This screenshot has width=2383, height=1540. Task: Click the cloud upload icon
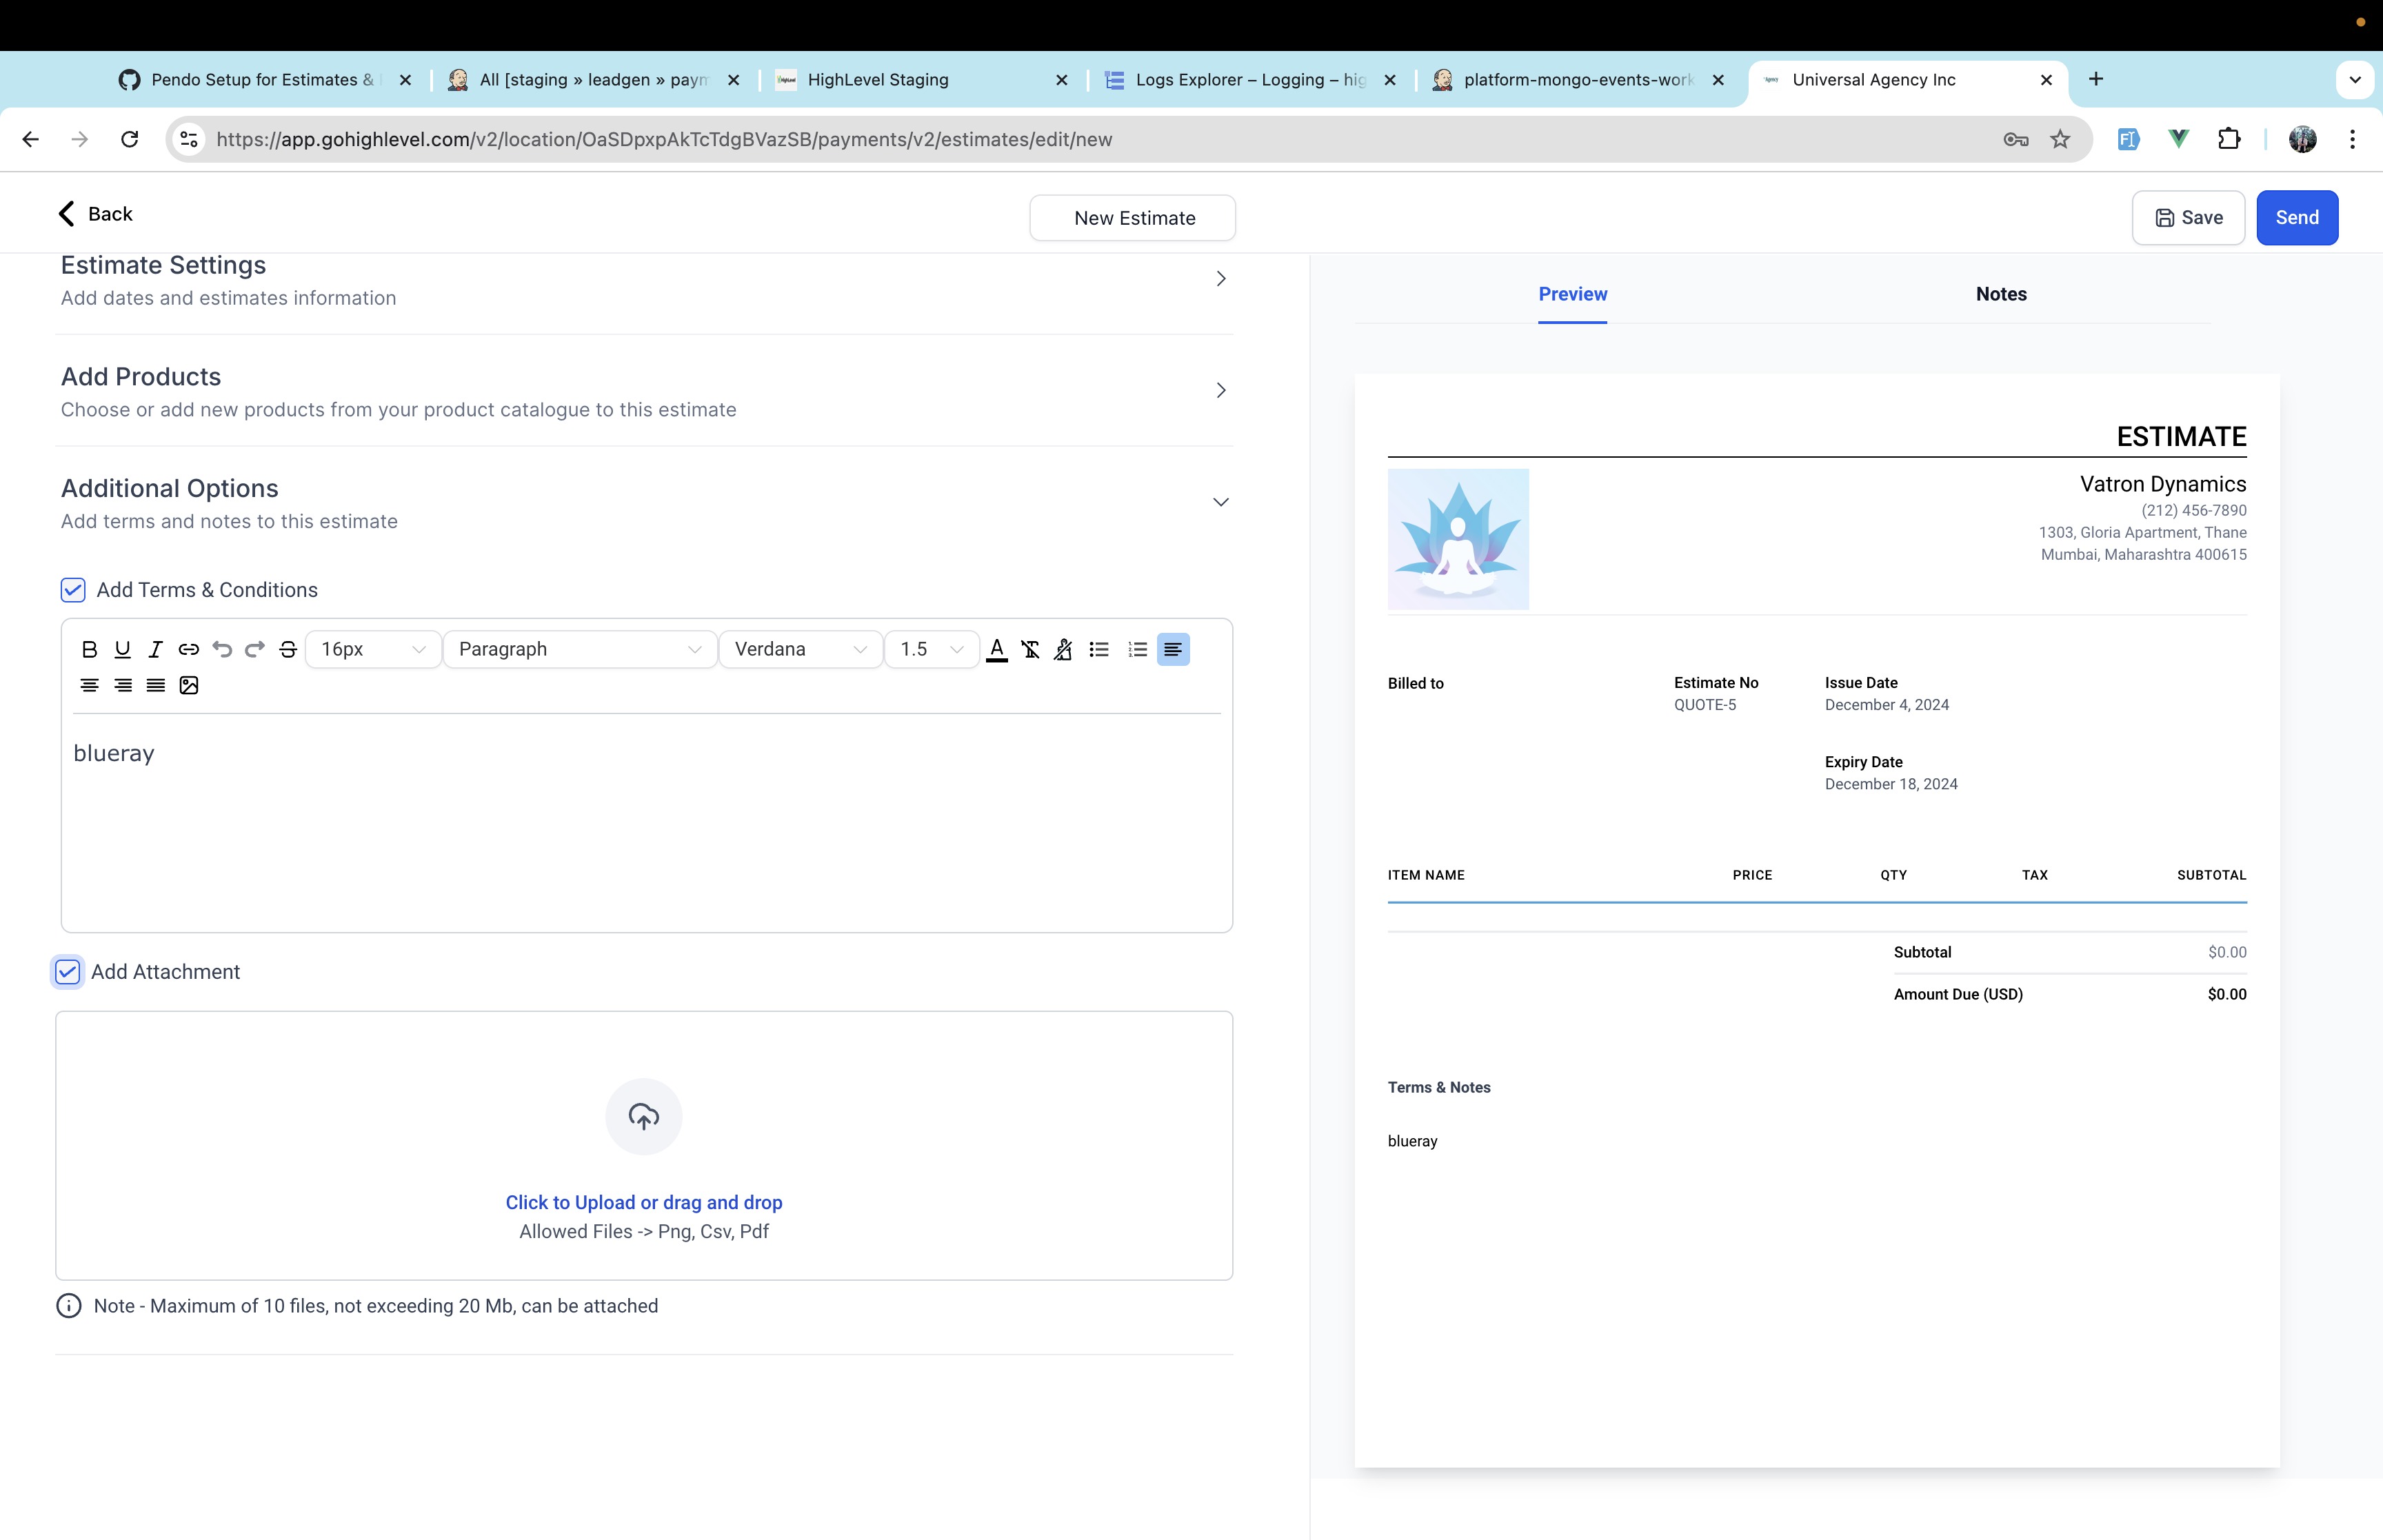644,1116
